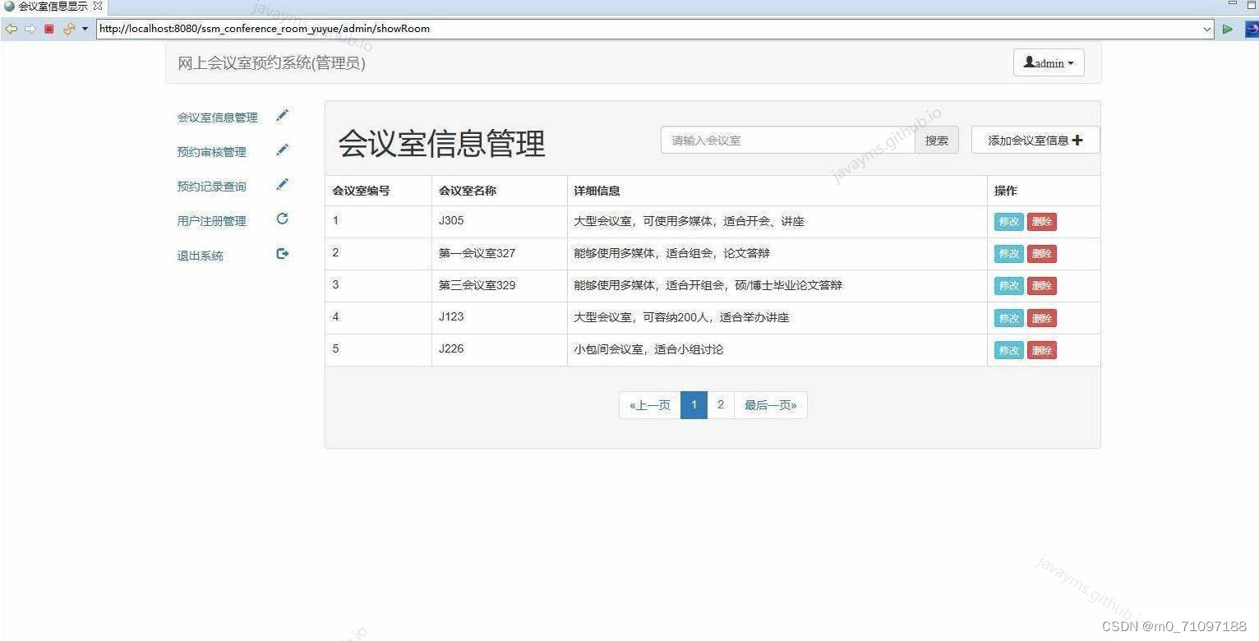The height and width of the screenshot is (641, 1259).
Task: Go to page 2 in pagination
Action: coord(721,405)
